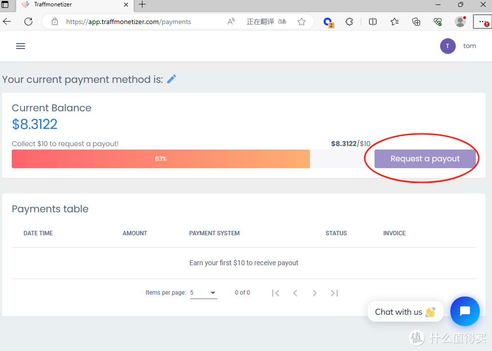Image resolution: width=492 pixels, height=351 pixels.
Task: Open a new browser tab
Action: pyautogui.click(x=142, y=5)
